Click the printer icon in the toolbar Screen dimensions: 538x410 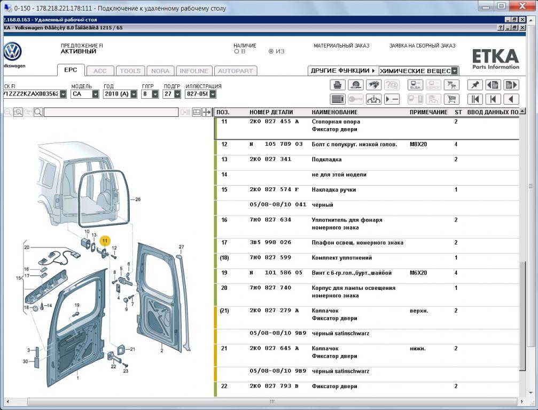point(338,85)
